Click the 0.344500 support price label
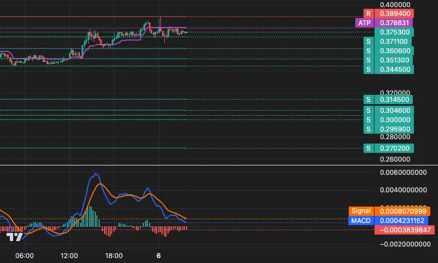The image size is (438, 263). pos(394,70)
